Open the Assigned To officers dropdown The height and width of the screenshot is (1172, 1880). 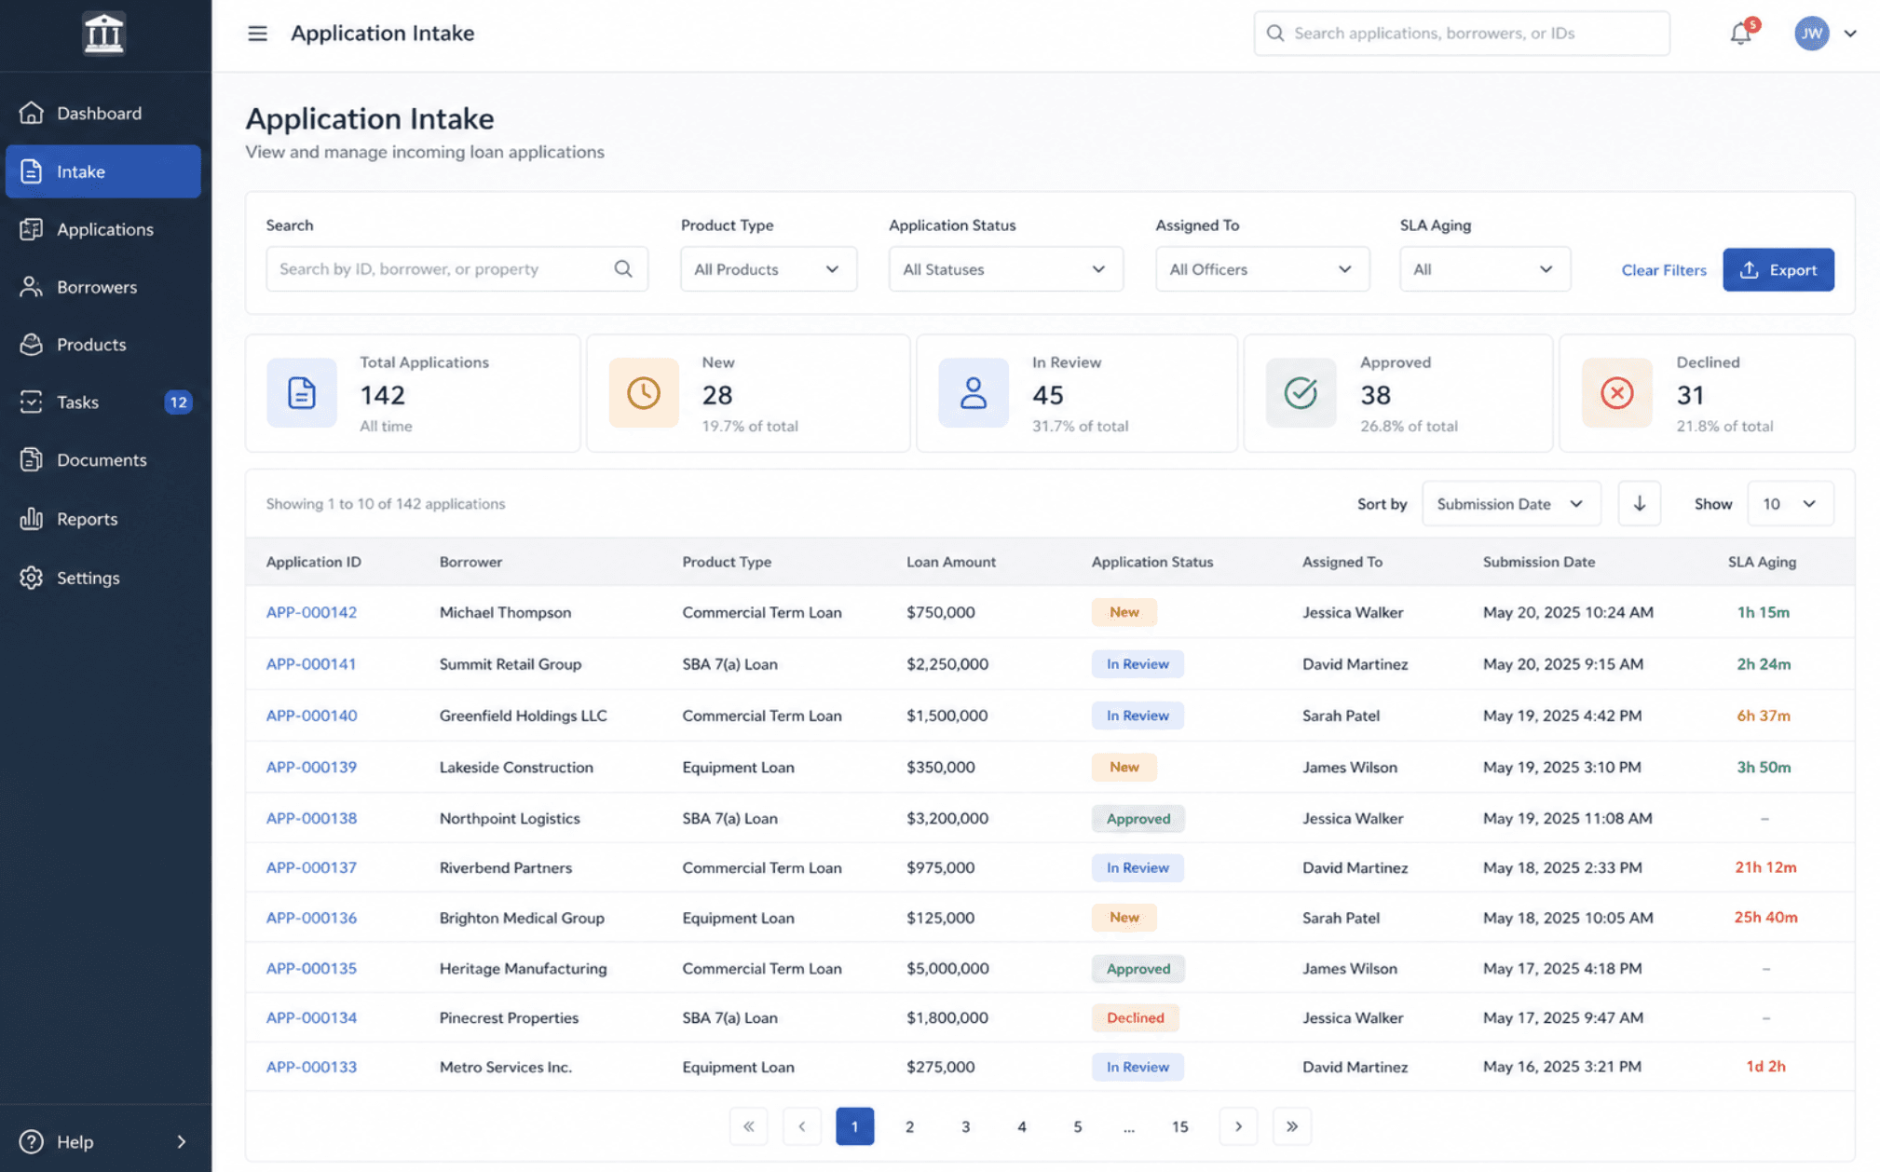click(x=1262, y=269)
